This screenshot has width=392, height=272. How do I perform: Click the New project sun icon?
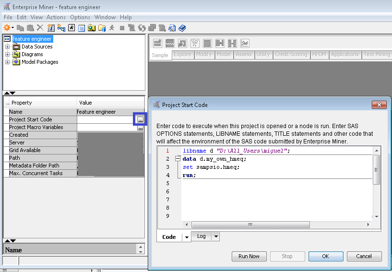[x=7, y=27]
